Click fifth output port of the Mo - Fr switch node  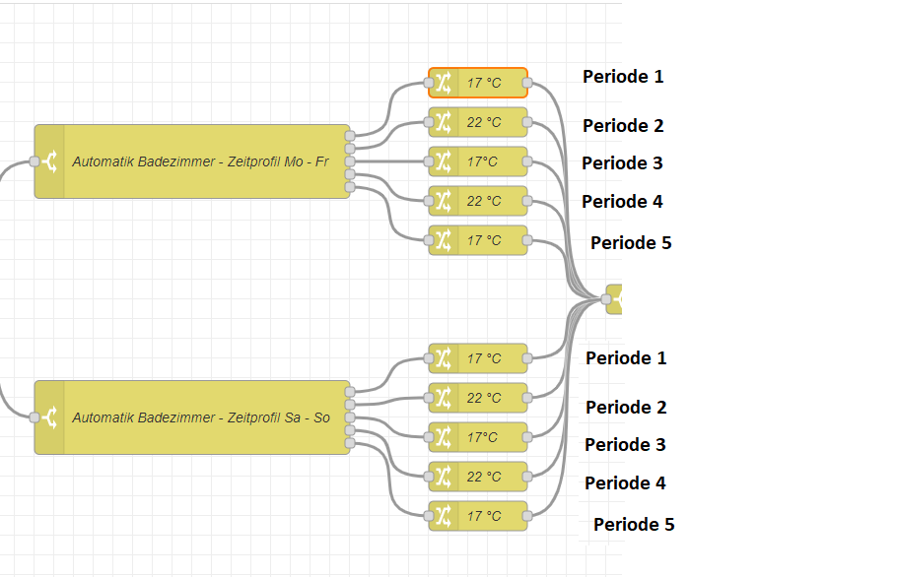click(x=350, y=187)
